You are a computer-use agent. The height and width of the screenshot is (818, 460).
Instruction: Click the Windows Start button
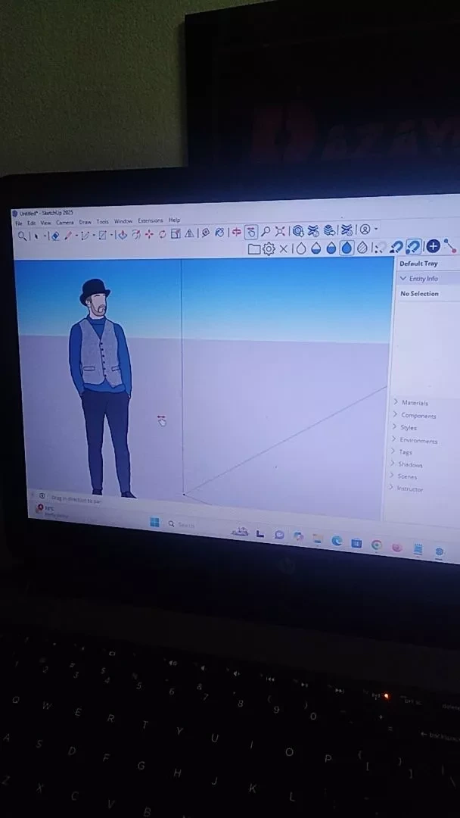click(155, 522)
